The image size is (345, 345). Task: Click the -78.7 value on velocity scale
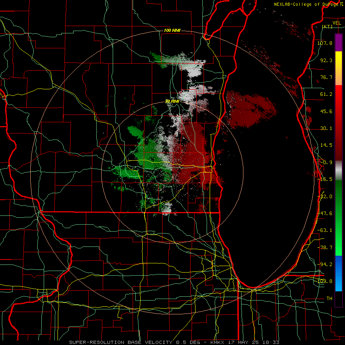click(325, 248)
